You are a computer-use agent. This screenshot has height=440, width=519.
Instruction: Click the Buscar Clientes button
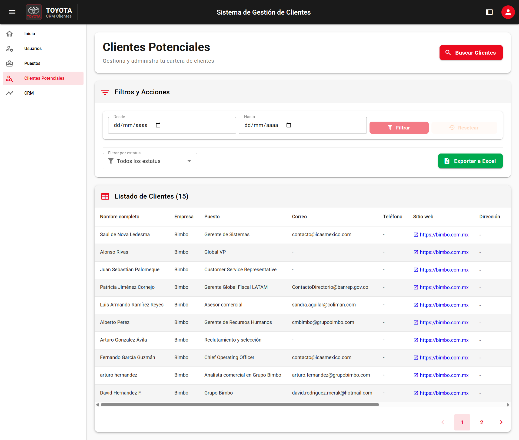coord(471,53)
